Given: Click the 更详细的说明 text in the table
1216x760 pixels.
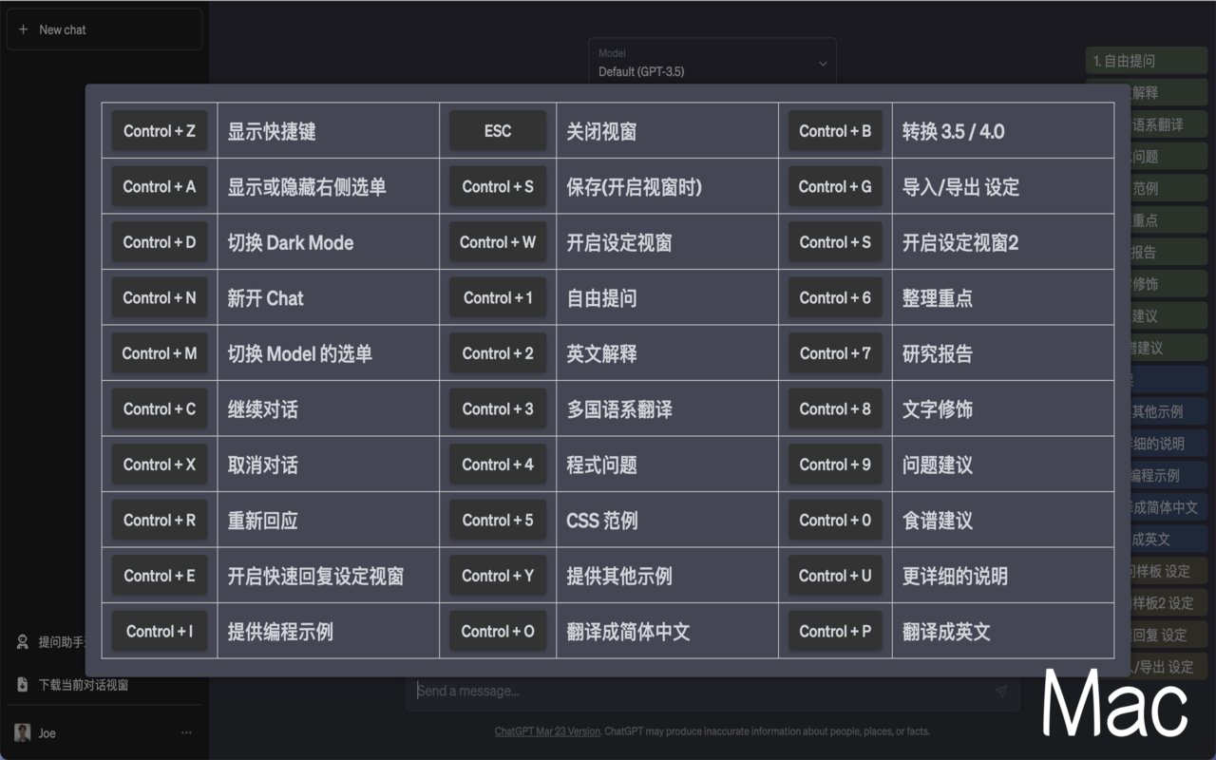Looking at the screenshot, I should pyautogui.click(x=955, y=576).
